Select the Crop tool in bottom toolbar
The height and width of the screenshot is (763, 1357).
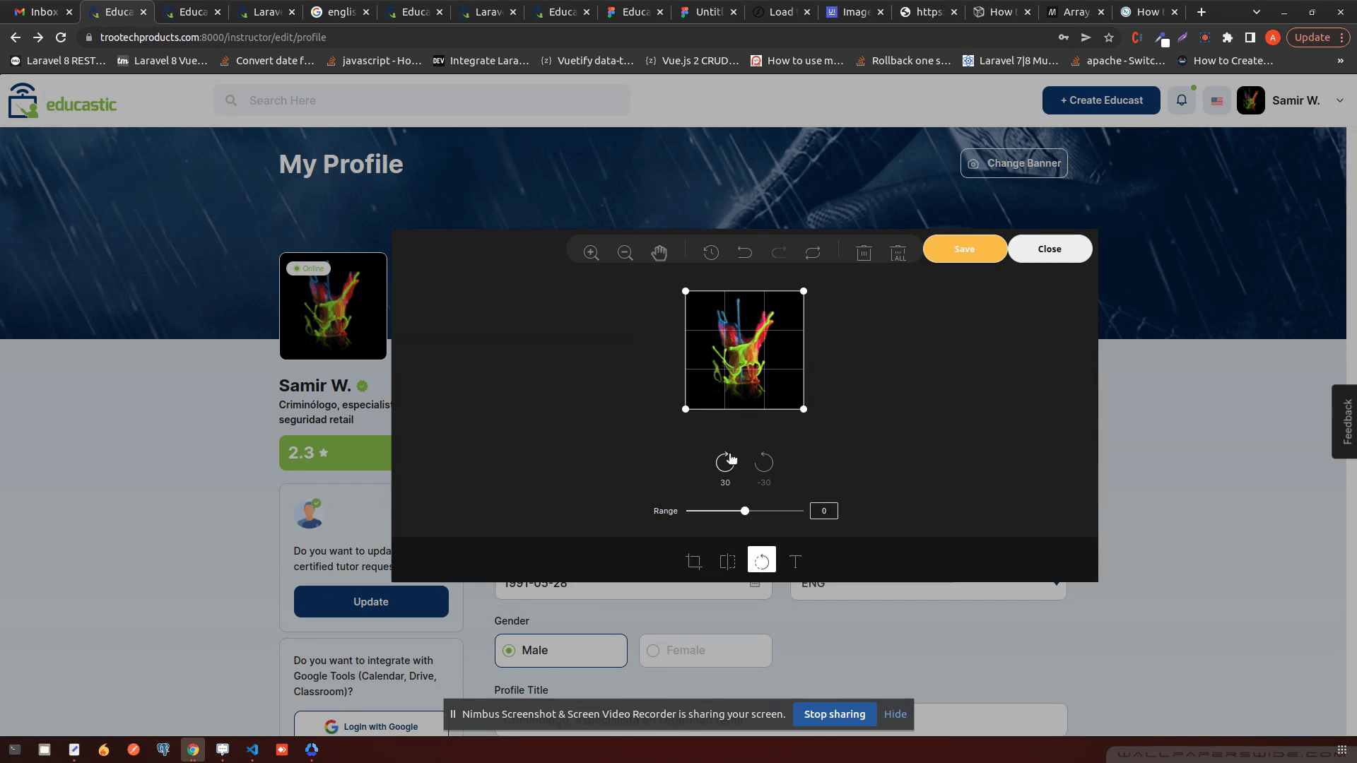coord(694,562)
